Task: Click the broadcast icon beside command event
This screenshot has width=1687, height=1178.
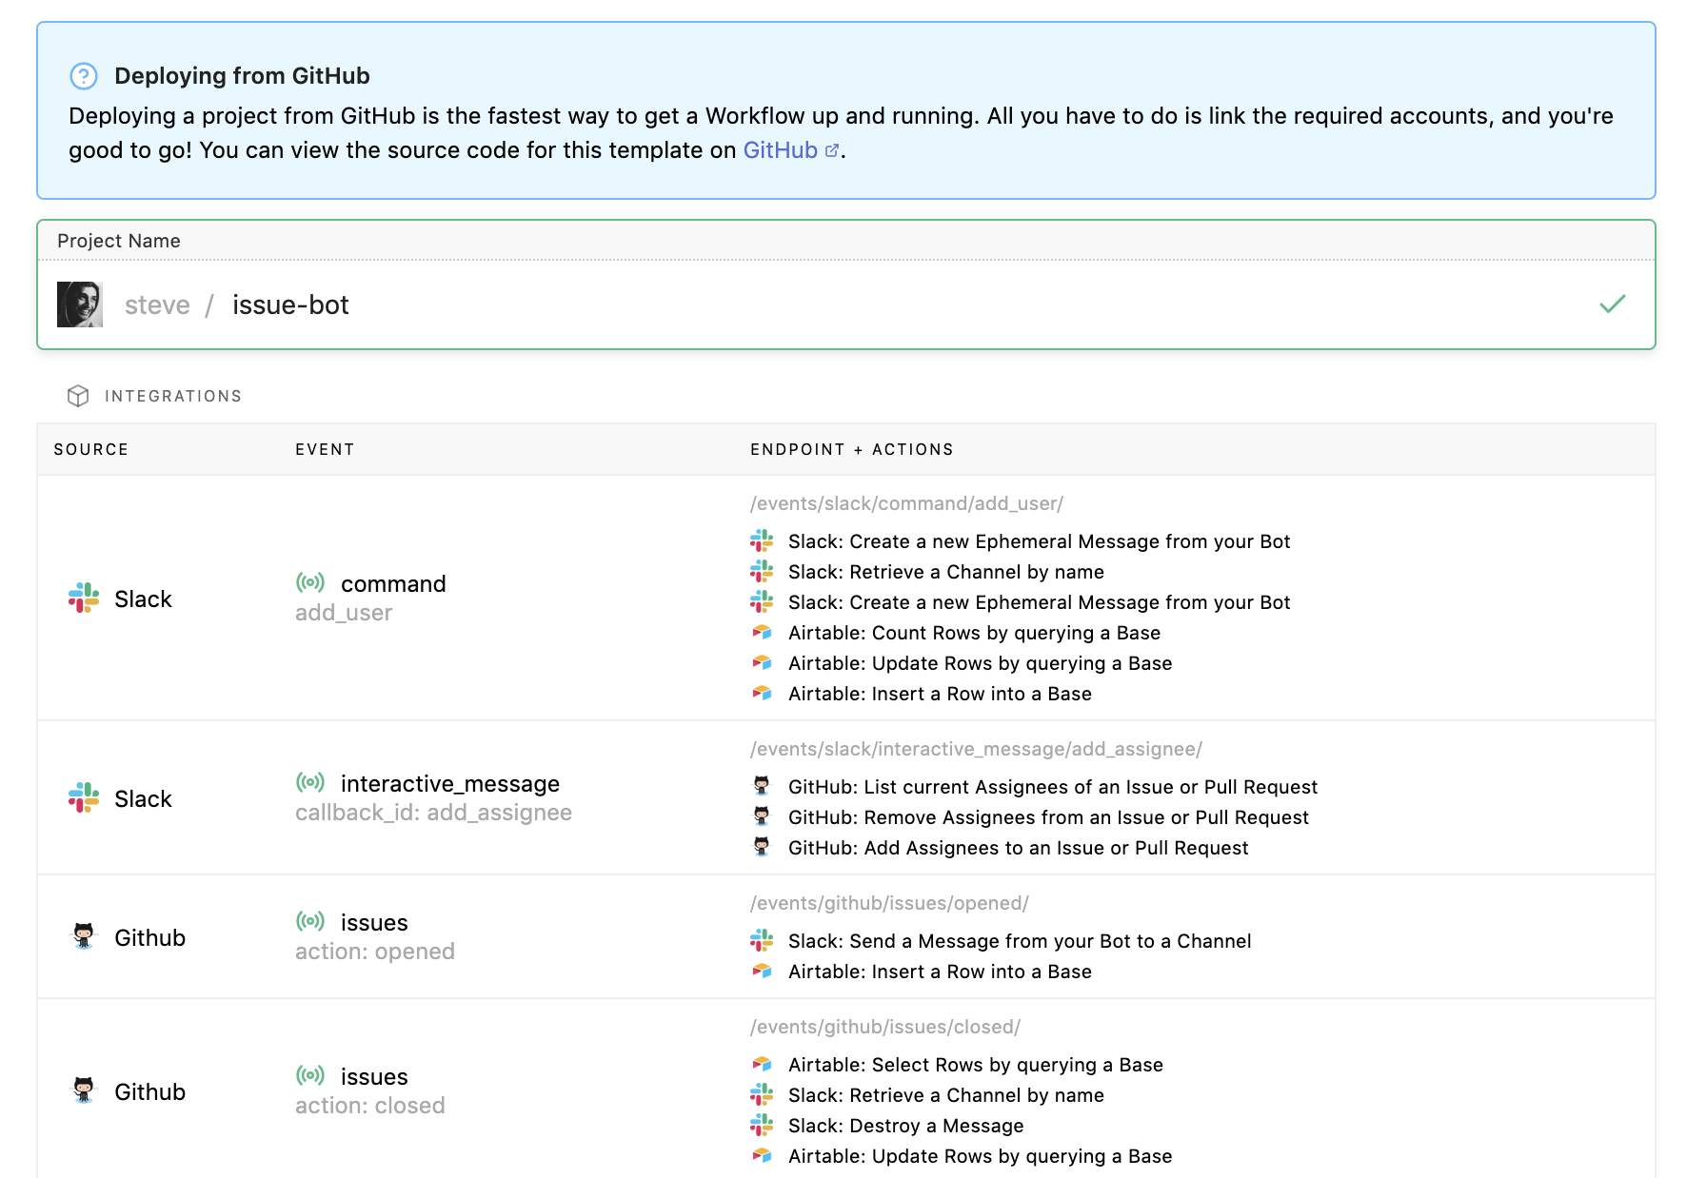Action: [x=310, y=582]
